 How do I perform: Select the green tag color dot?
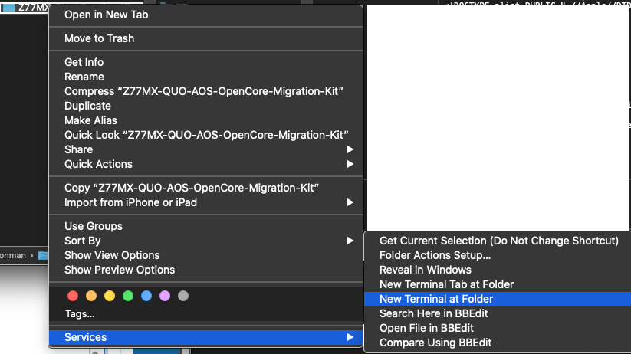click(x=128, y=296)
